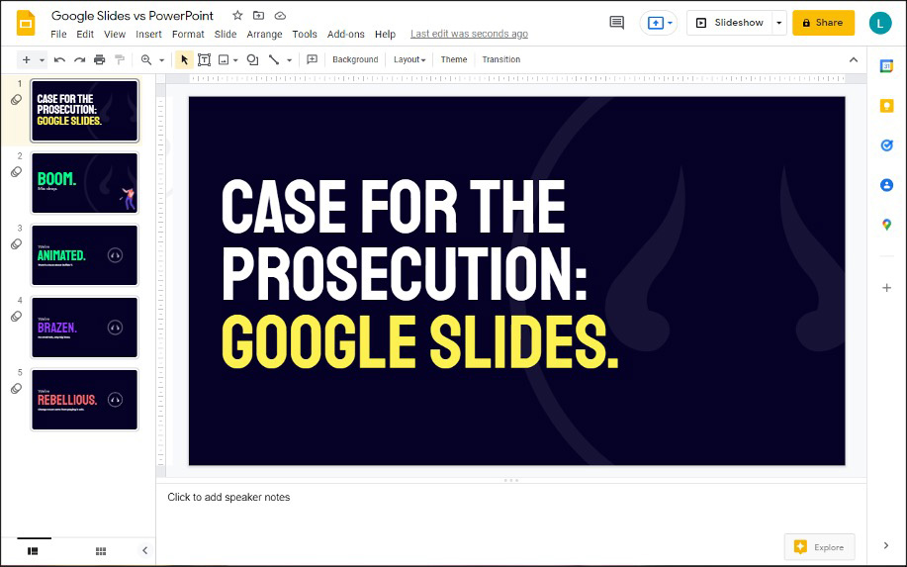Select the Paint format tool
The height and width of the screenshot is (567, 907).
tap(120, 59)
